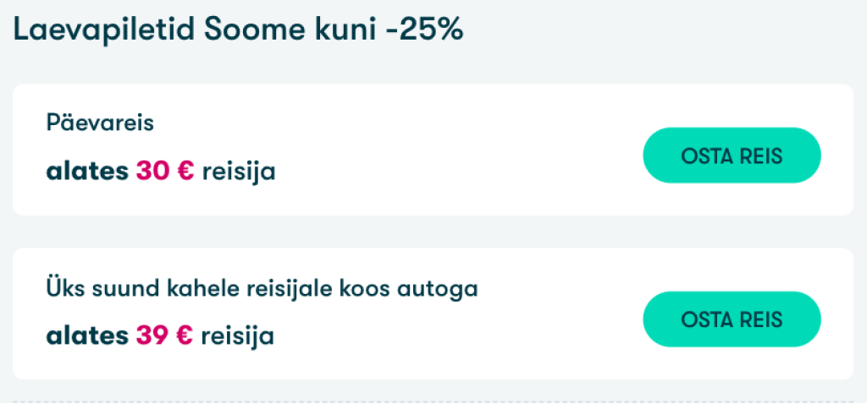
Task: Click the 30 € price
Action: pos(165,172)
